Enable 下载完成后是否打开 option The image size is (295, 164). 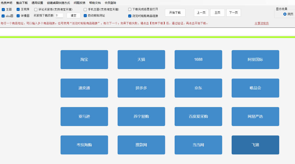tap(130, 9)
